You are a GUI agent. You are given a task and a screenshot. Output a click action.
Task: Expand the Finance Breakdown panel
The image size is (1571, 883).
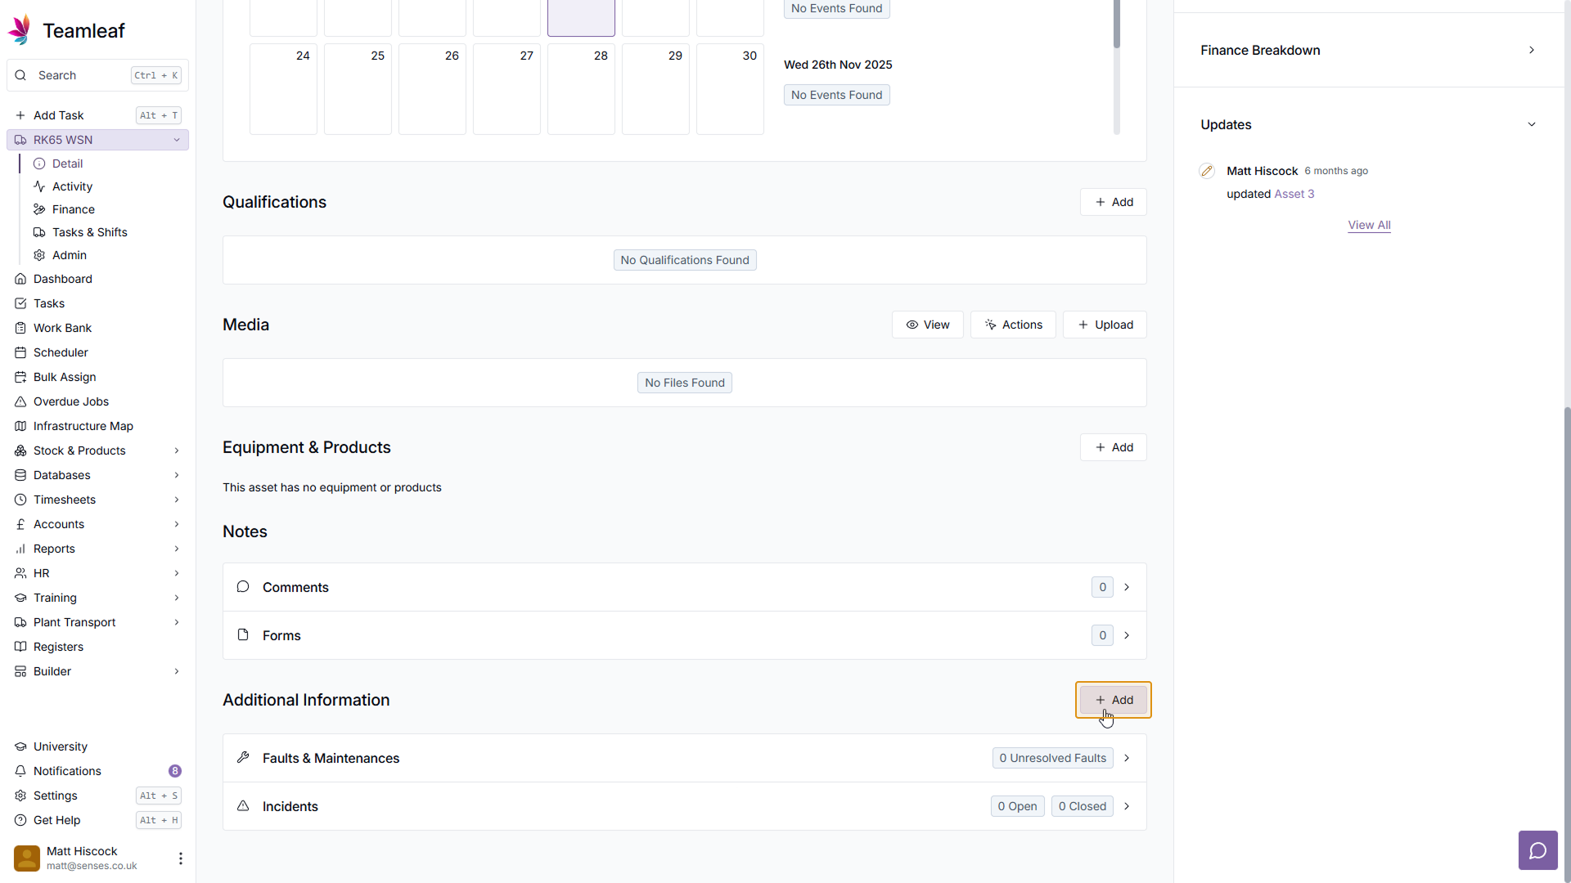1532,50
